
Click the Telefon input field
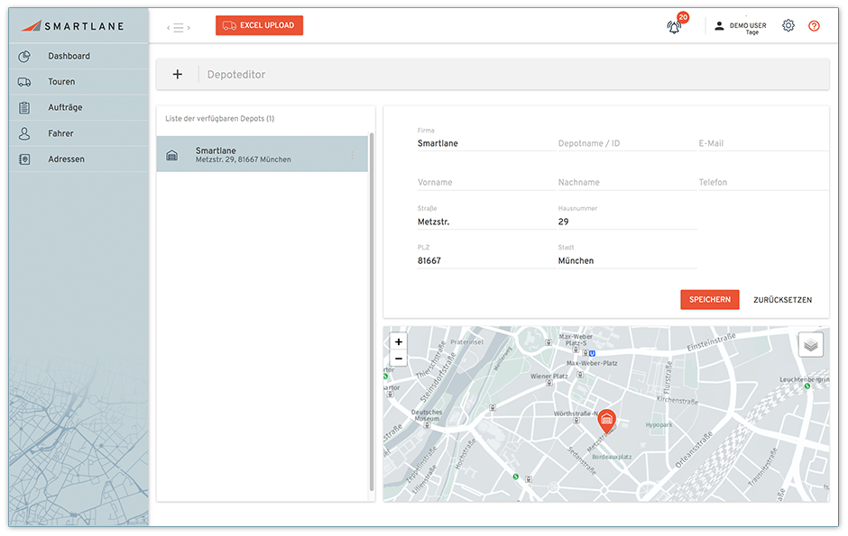(763, 183)
